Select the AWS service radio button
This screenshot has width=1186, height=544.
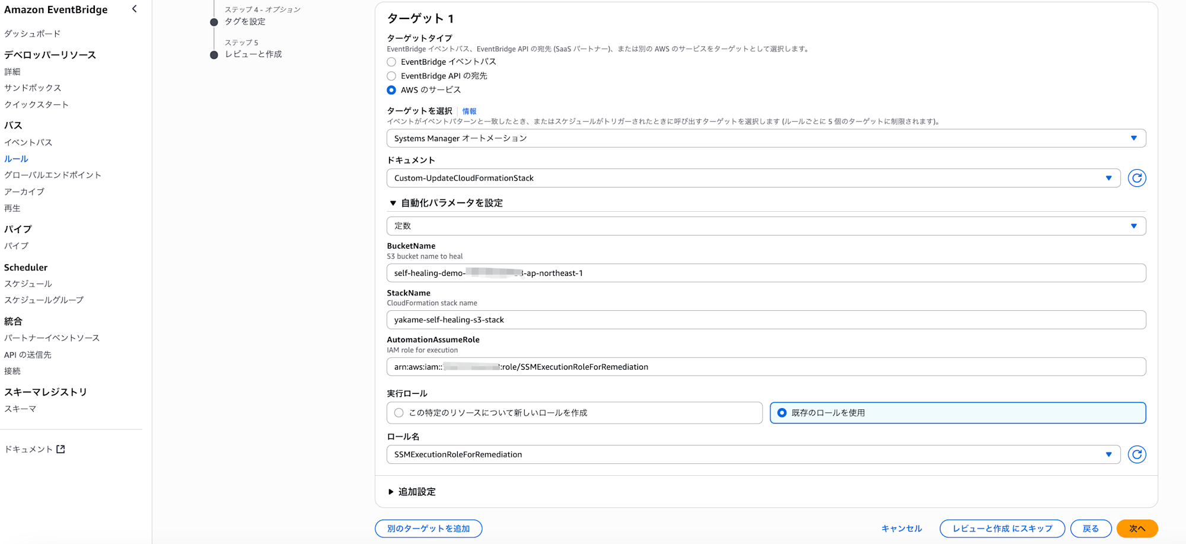391,90
